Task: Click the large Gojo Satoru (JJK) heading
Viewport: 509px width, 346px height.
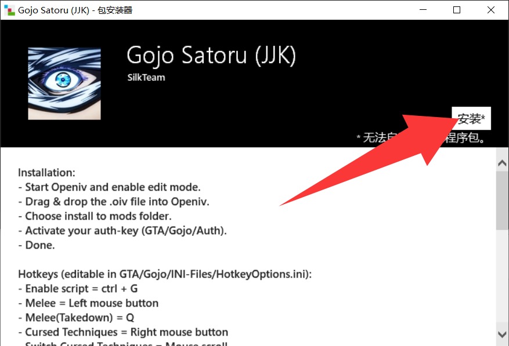Action: [x=211, y=55]
